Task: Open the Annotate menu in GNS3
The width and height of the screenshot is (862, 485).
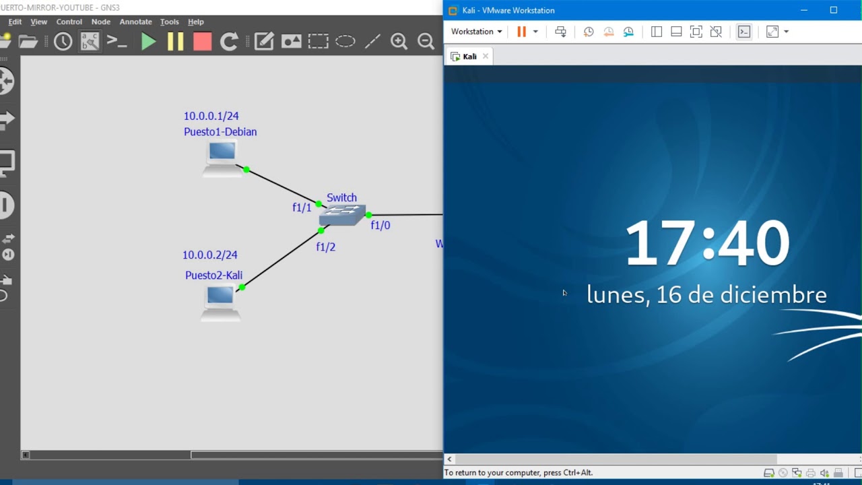Action: pyautogui.click(x=136, y=22)
